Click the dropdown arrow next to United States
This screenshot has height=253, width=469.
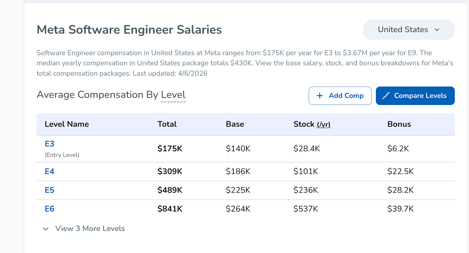(437, 30)
